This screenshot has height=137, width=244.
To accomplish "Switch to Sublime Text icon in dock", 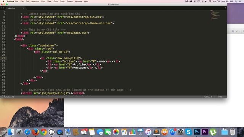I will 156,132.
